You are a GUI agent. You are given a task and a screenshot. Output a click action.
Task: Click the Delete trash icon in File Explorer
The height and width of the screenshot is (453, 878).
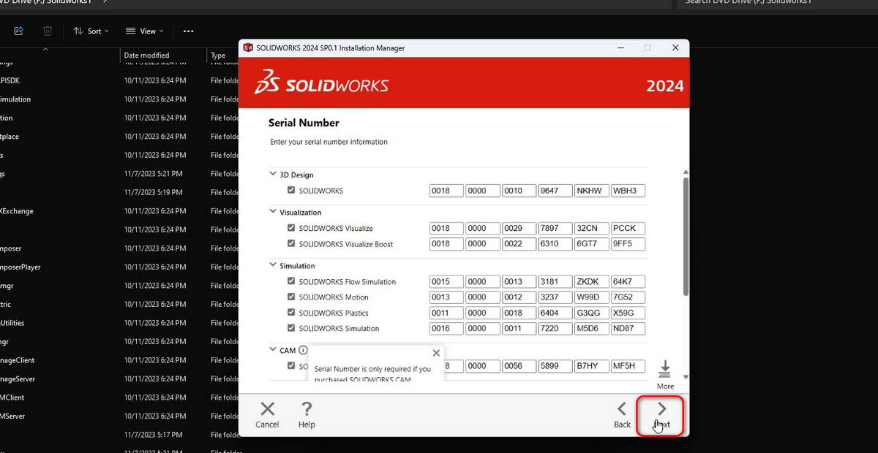pos(48,31)
